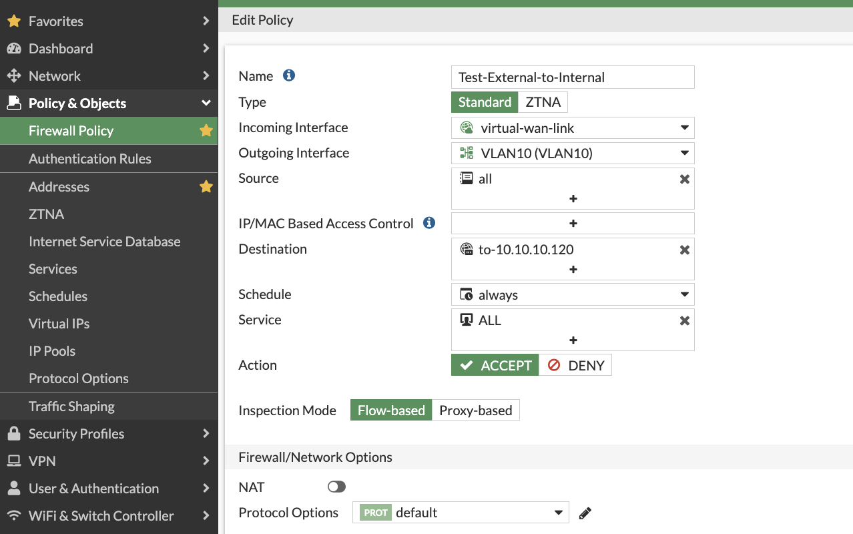This screenshot has width=853, height=534.
Task: Click the pencil icon to edit Protocol Options
Action: pyautogui.click(x=585, y=513)
